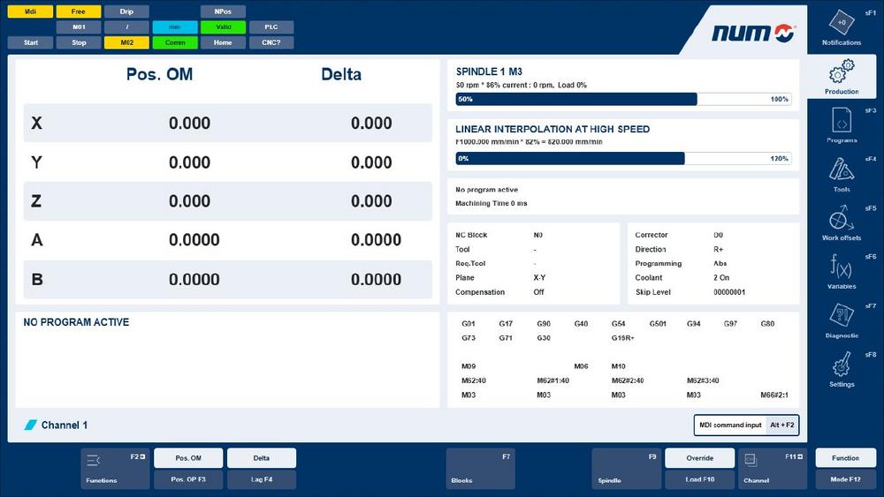Click the 'G01' active G-code
The width and height of the screenshot is (884, 497).
(x=469, y=324)
